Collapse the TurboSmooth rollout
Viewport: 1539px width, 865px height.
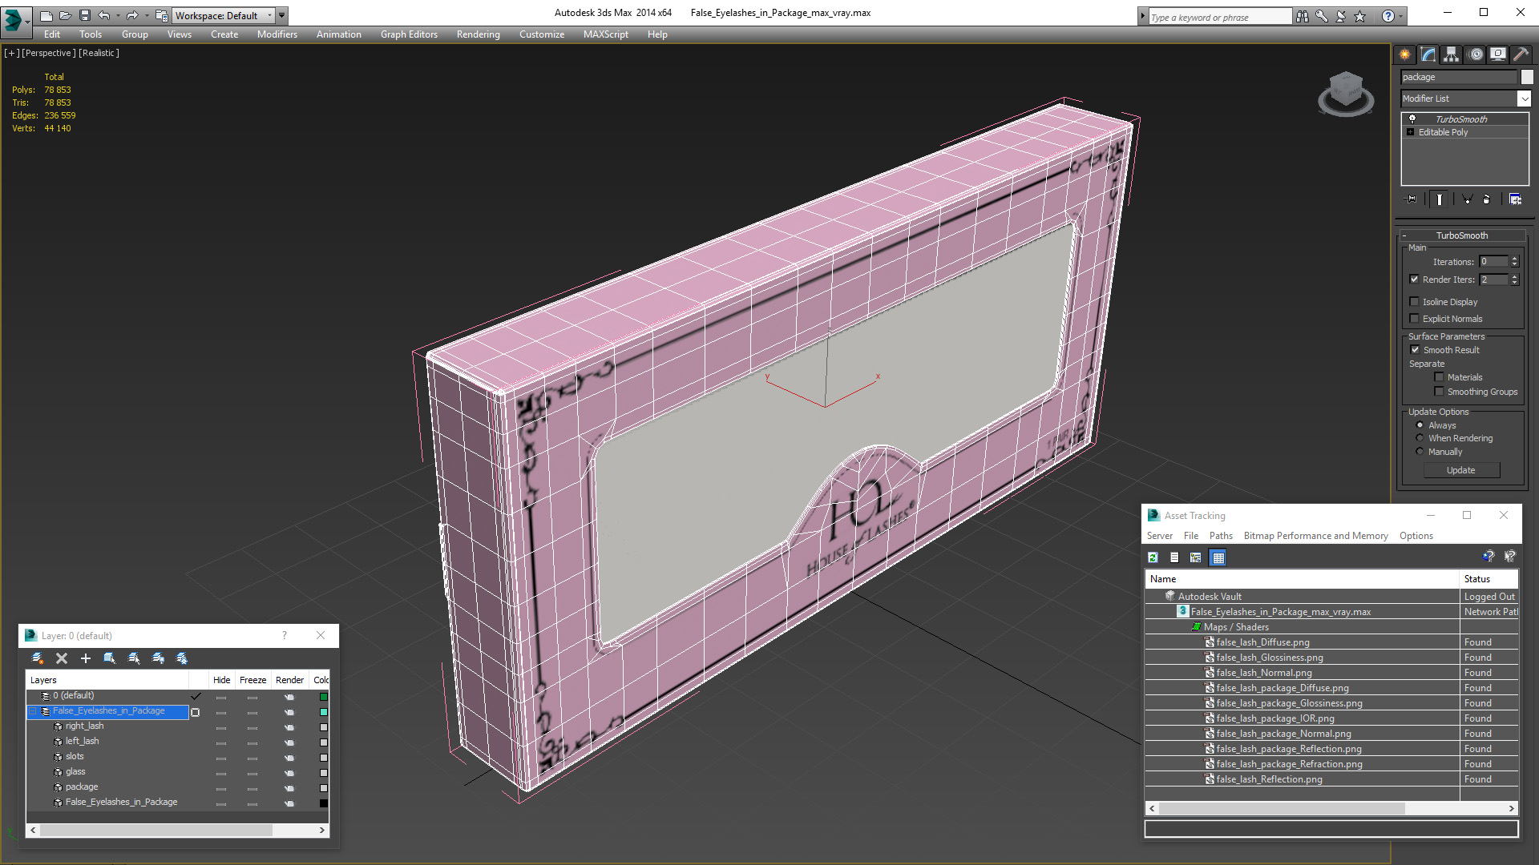tap(1404, 235)
